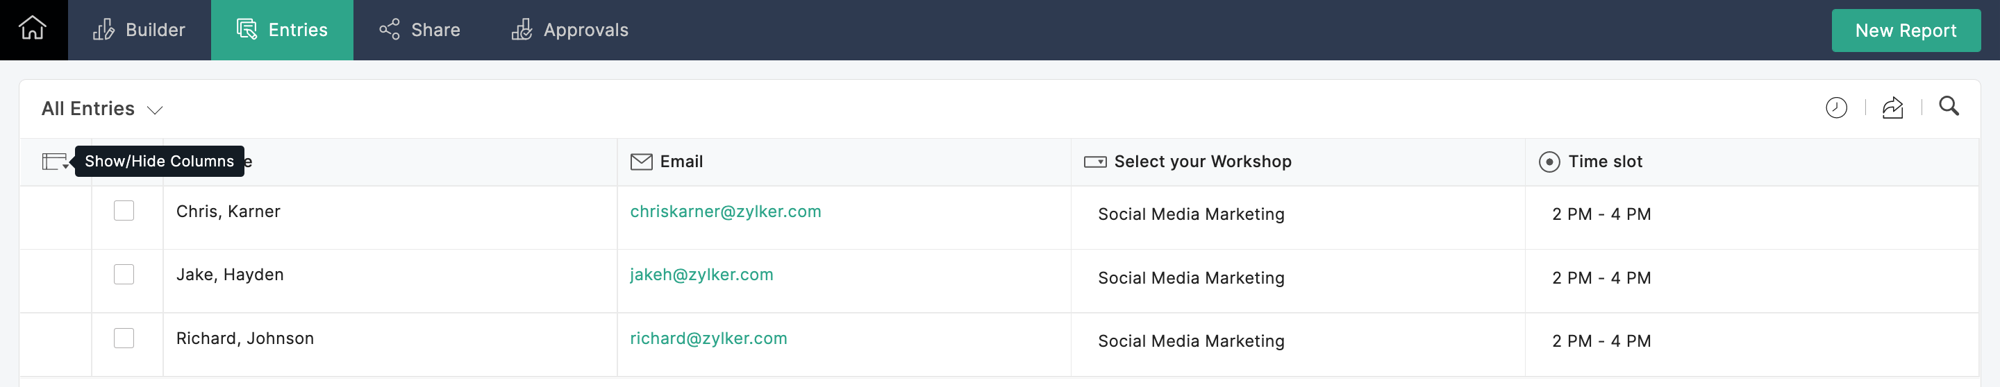Click the export entries share icon

[1892, 108]
